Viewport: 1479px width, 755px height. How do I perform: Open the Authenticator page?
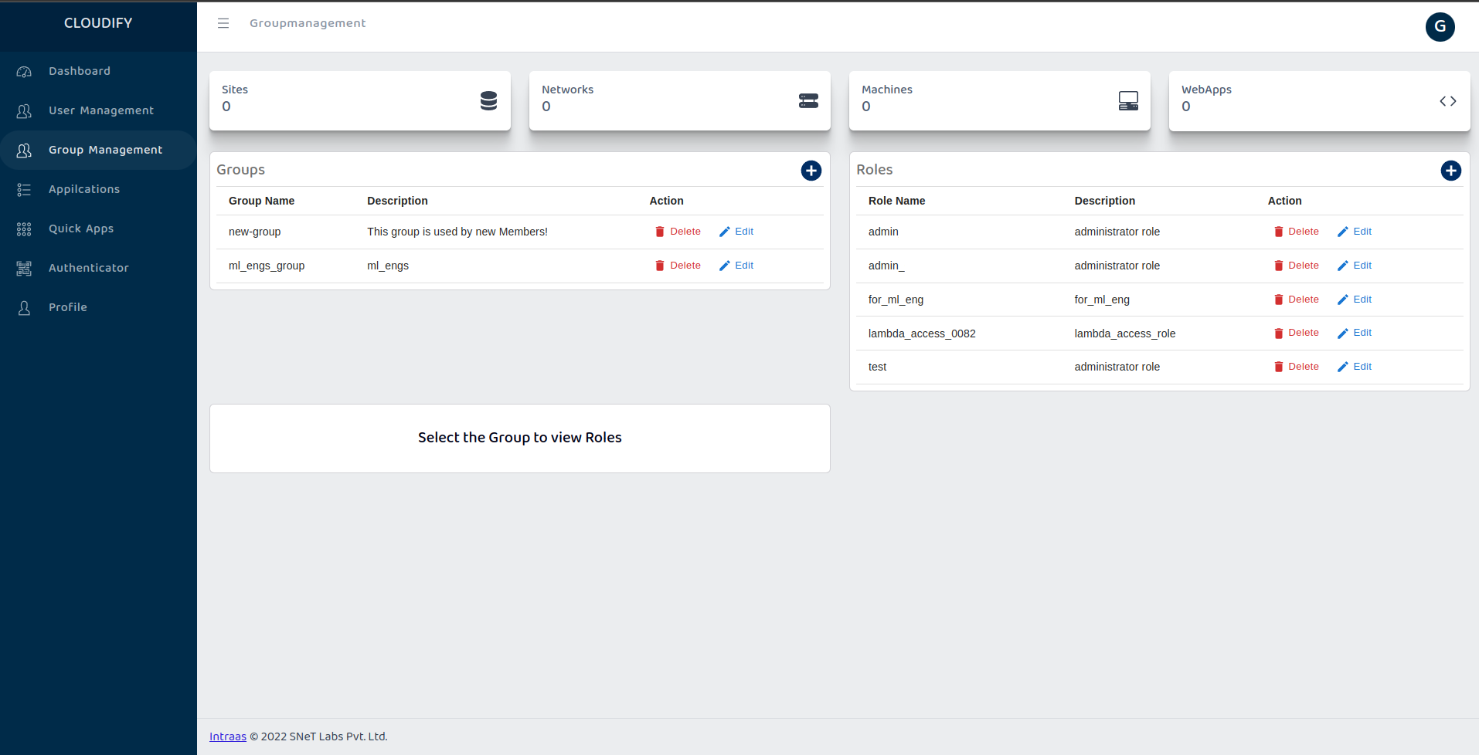coord(98,268)
